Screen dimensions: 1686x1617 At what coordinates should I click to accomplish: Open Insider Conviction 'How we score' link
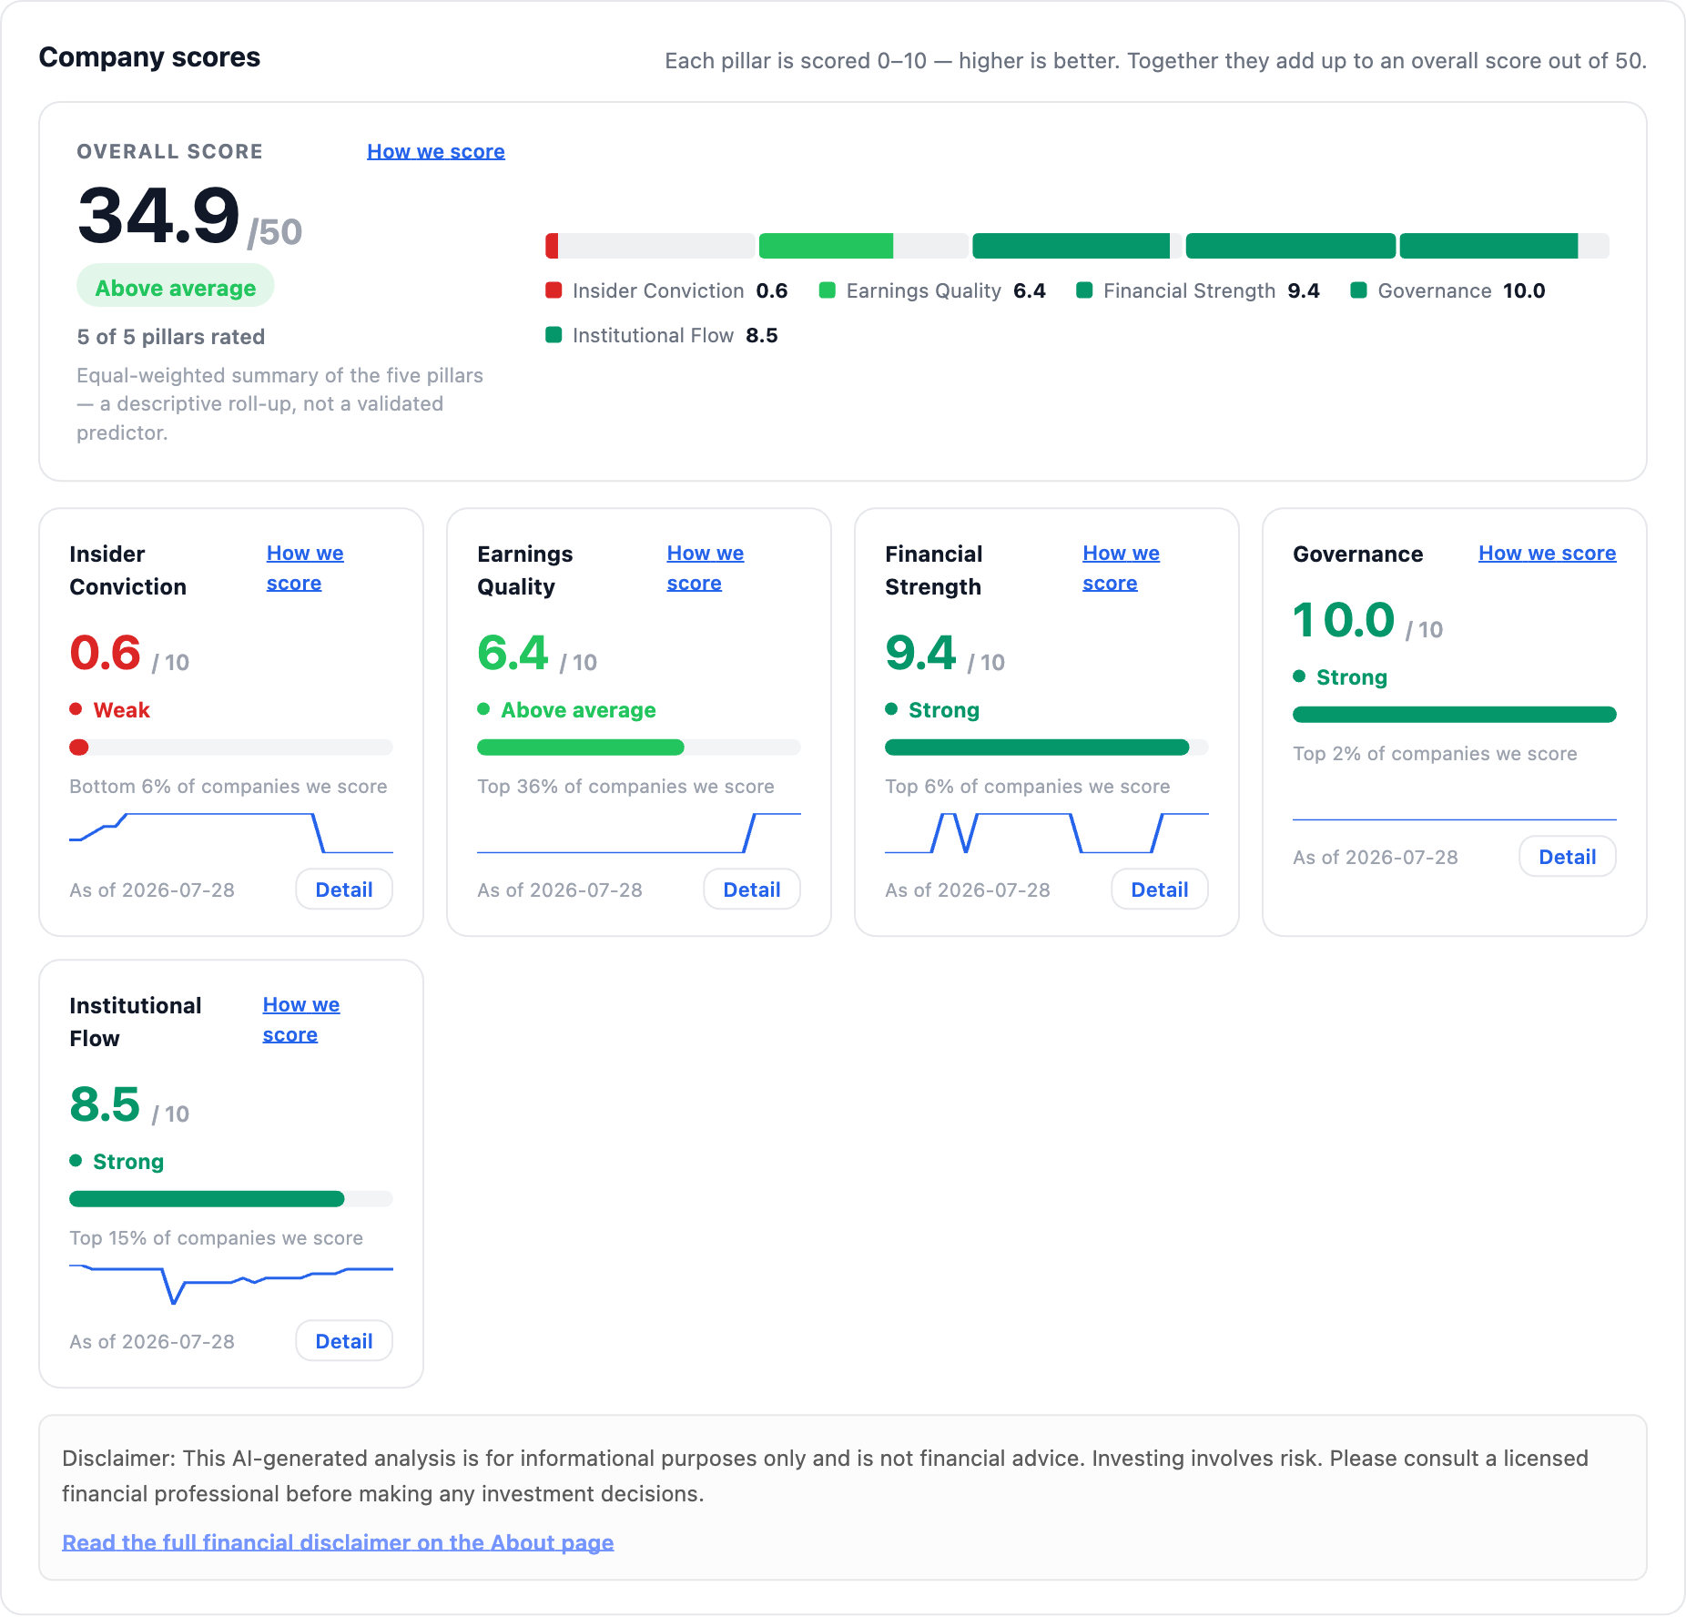[305, 568]
